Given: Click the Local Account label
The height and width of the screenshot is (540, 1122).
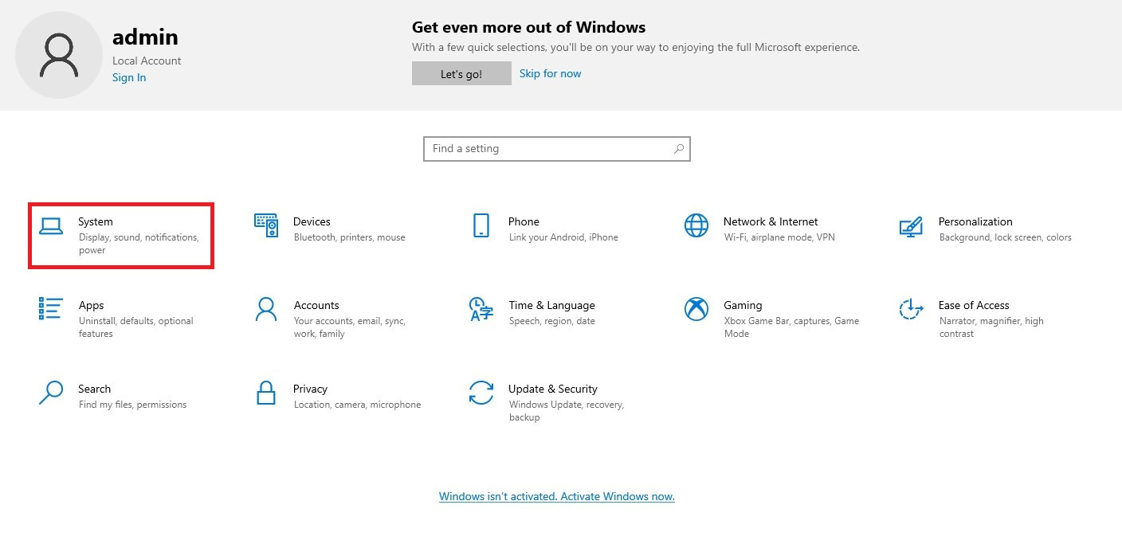Looking at the screenshot, I should 147,61.
